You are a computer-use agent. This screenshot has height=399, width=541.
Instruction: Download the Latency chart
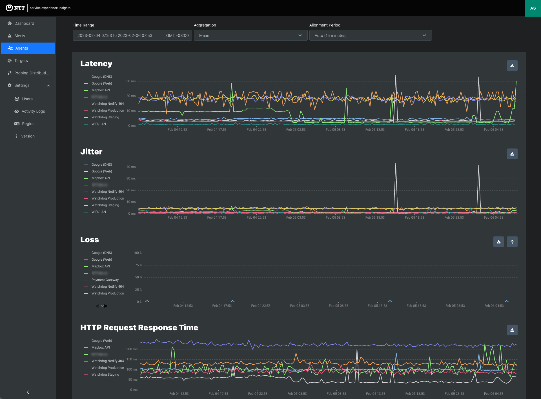(512, 66)
